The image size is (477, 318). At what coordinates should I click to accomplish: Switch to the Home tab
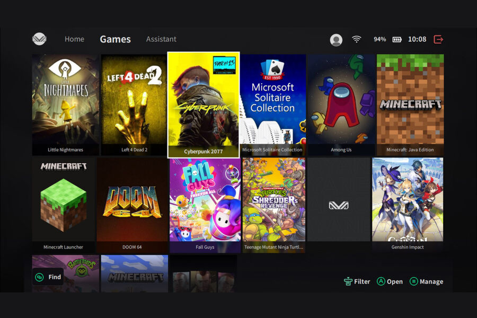74,39
